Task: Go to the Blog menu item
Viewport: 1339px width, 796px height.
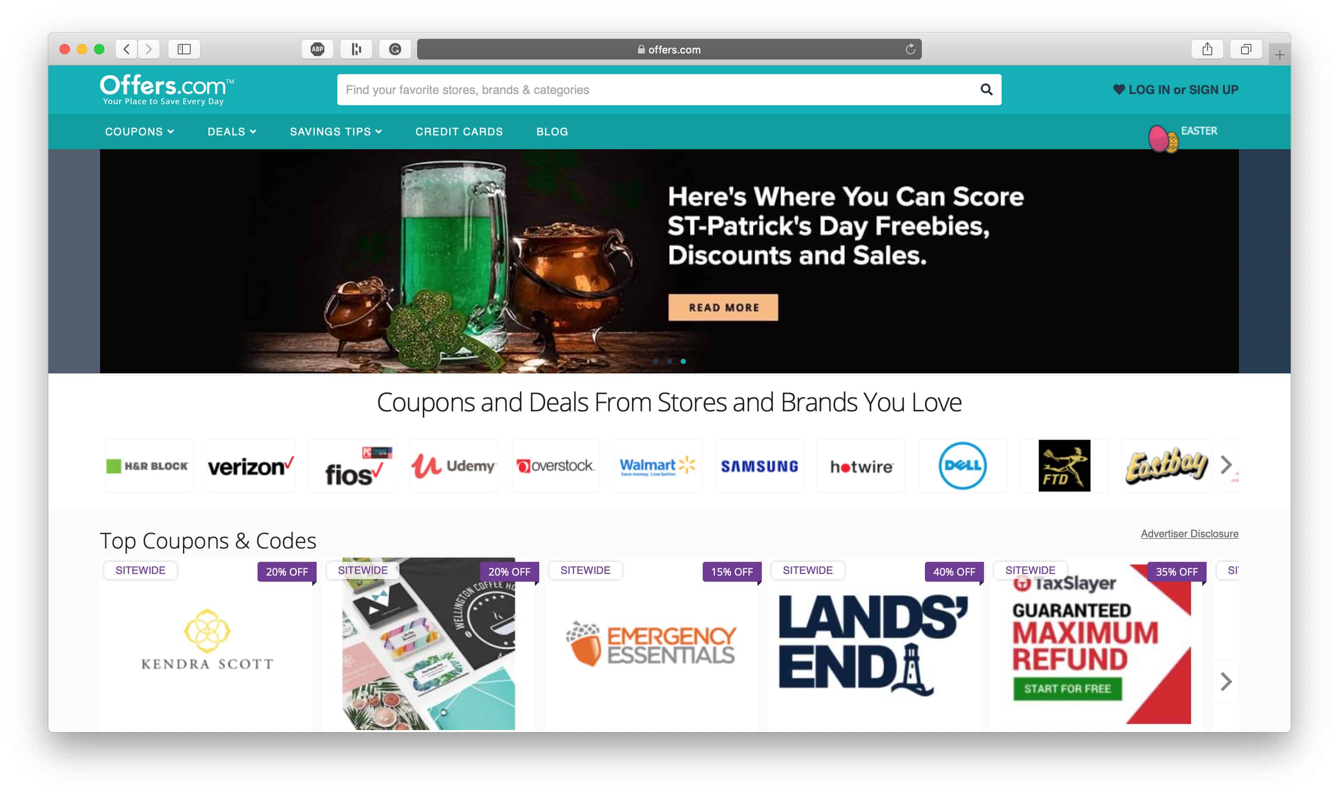Action: click(x=552, y=132)
